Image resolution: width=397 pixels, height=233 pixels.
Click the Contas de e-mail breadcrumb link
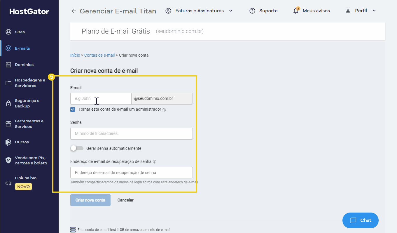tap(99, 55)
